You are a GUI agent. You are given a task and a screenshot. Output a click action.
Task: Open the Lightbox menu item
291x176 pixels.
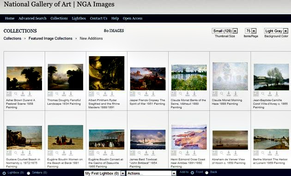[79, 18]
